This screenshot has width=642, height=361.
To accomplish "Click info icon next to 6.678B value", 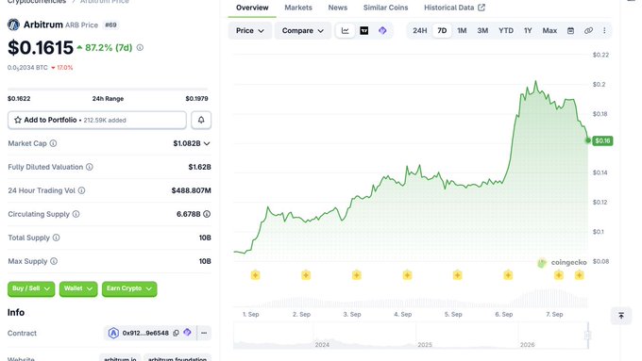I will [207, 214].
